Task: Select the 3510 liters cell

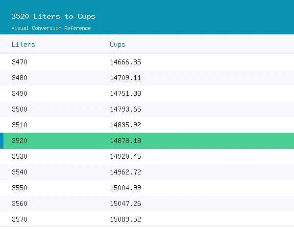Action: click(20, 125)
